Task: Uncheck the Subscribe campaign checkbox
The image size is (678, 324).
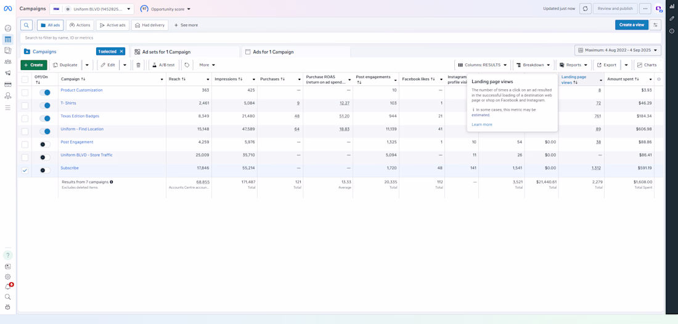Action: [x=25, y=170]
